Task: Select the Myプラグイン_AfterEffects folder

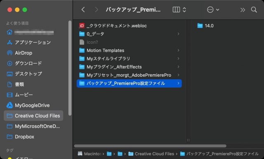Action: (x=129, y=67)
